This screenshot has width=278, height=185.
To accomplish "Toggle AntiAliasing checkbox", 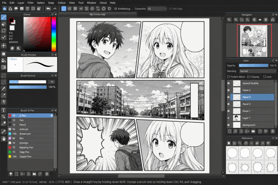I will pyautogui.click(x=116, y=9).
